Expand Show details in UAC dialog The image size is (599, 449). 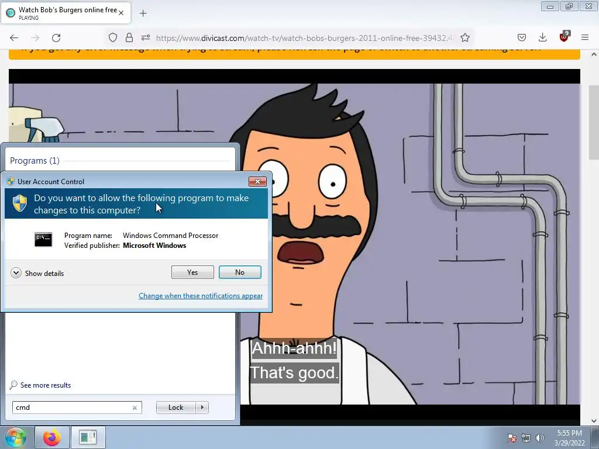pyautogui.click(x=37, y=273)
